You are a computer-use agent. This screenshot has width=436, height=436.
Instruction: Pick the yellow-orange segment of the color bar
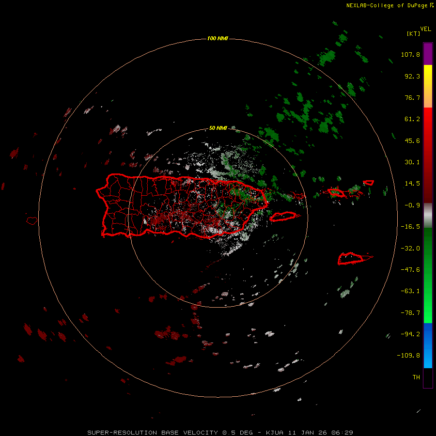[428, 86]
